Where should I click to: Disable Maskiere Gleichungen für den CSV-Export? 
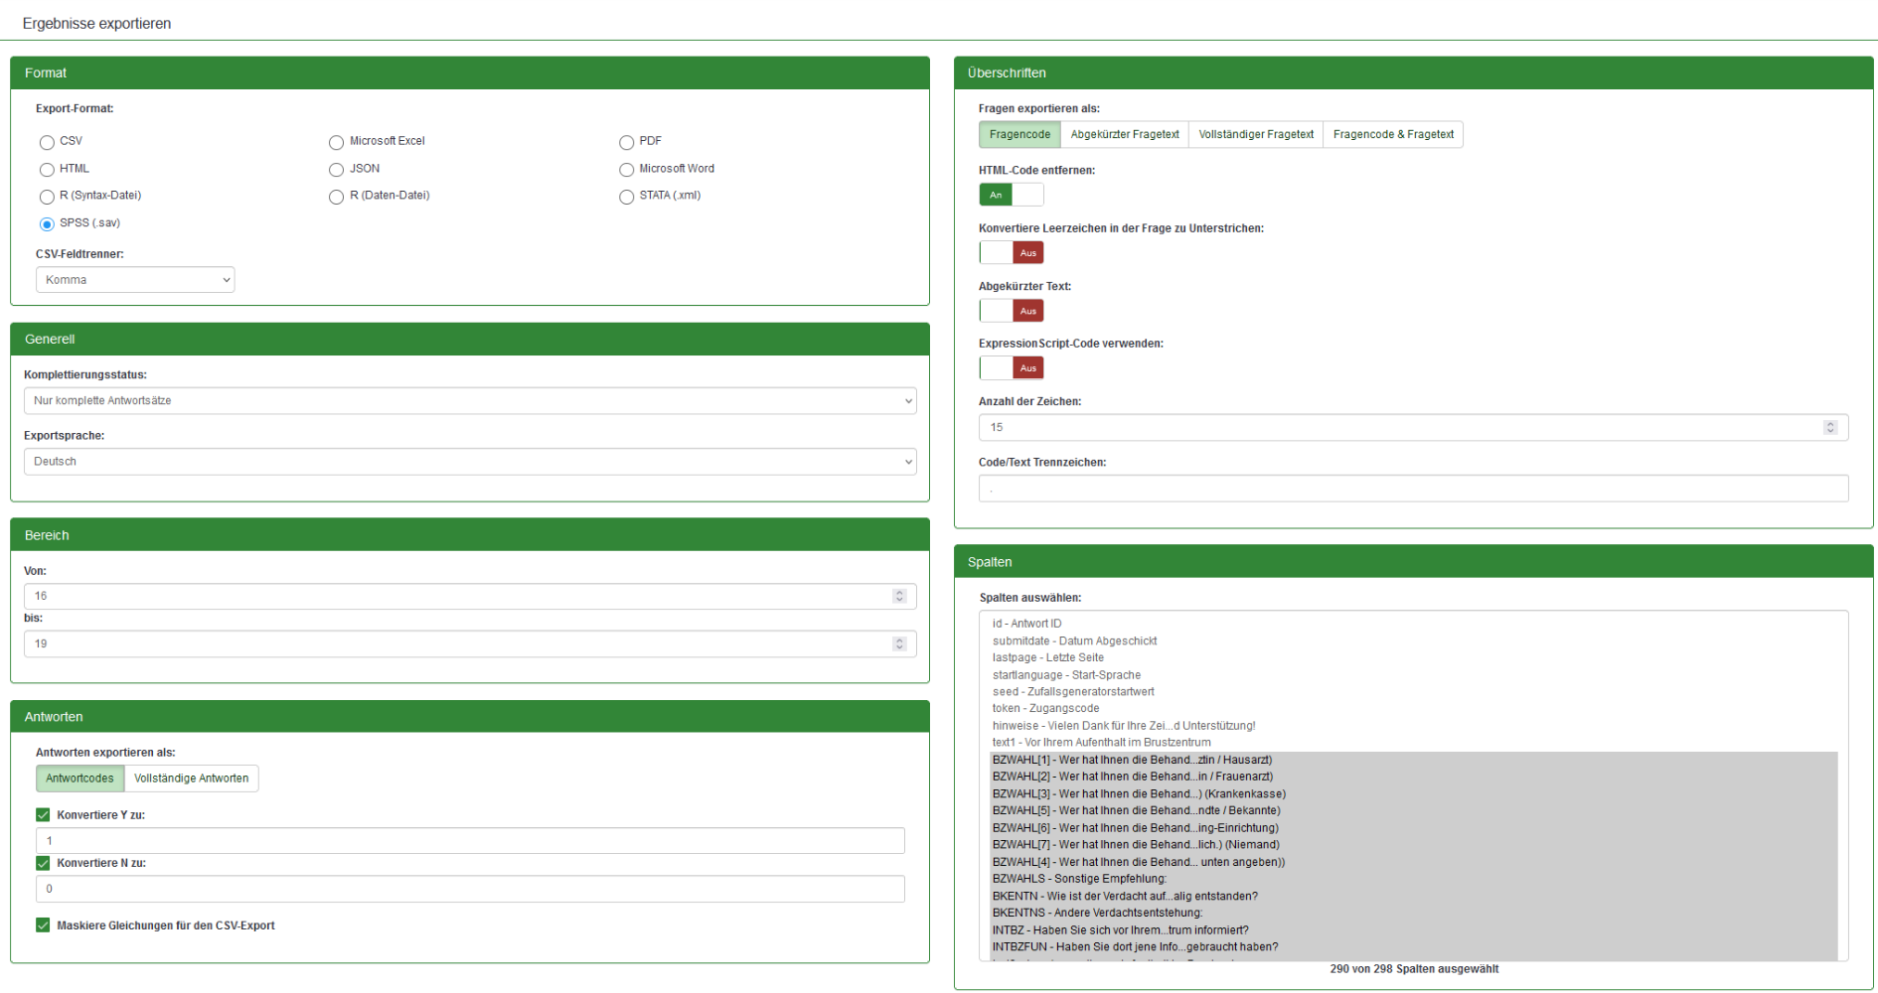pyautogui.click(x=43, y=925)
